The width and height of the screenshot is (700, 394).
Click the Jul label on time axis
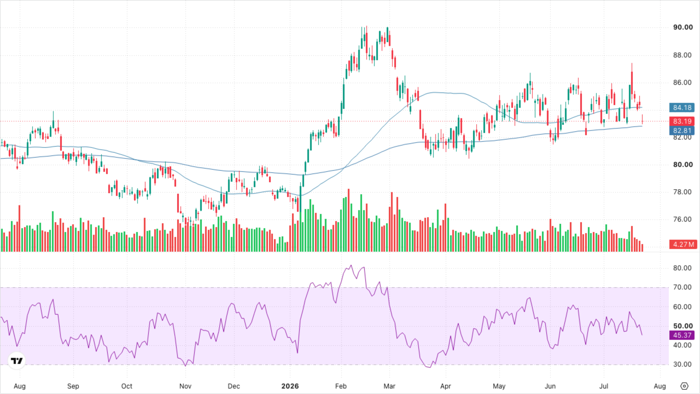(604, 386)
